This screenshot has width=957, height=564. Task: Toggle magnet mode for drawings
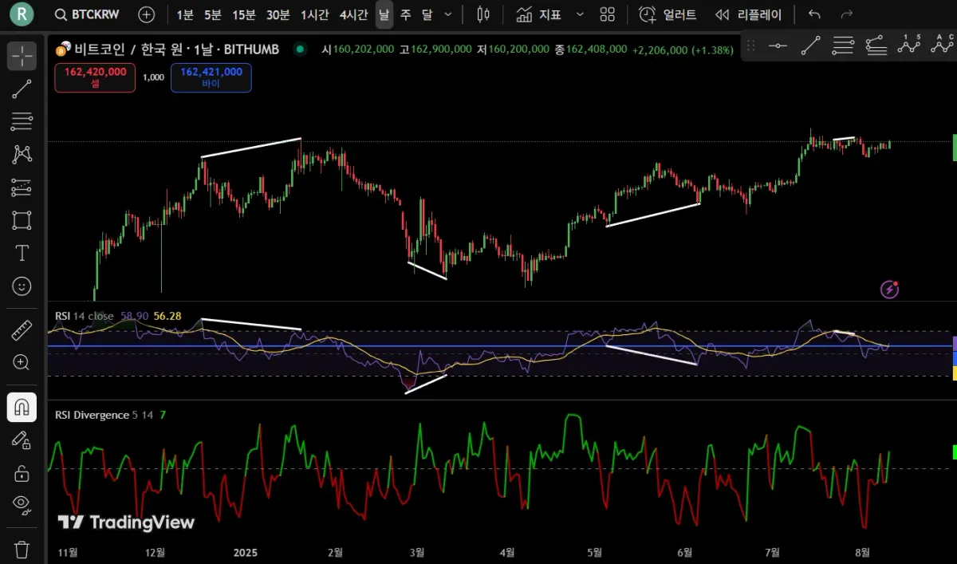click(x=22, y=407)
